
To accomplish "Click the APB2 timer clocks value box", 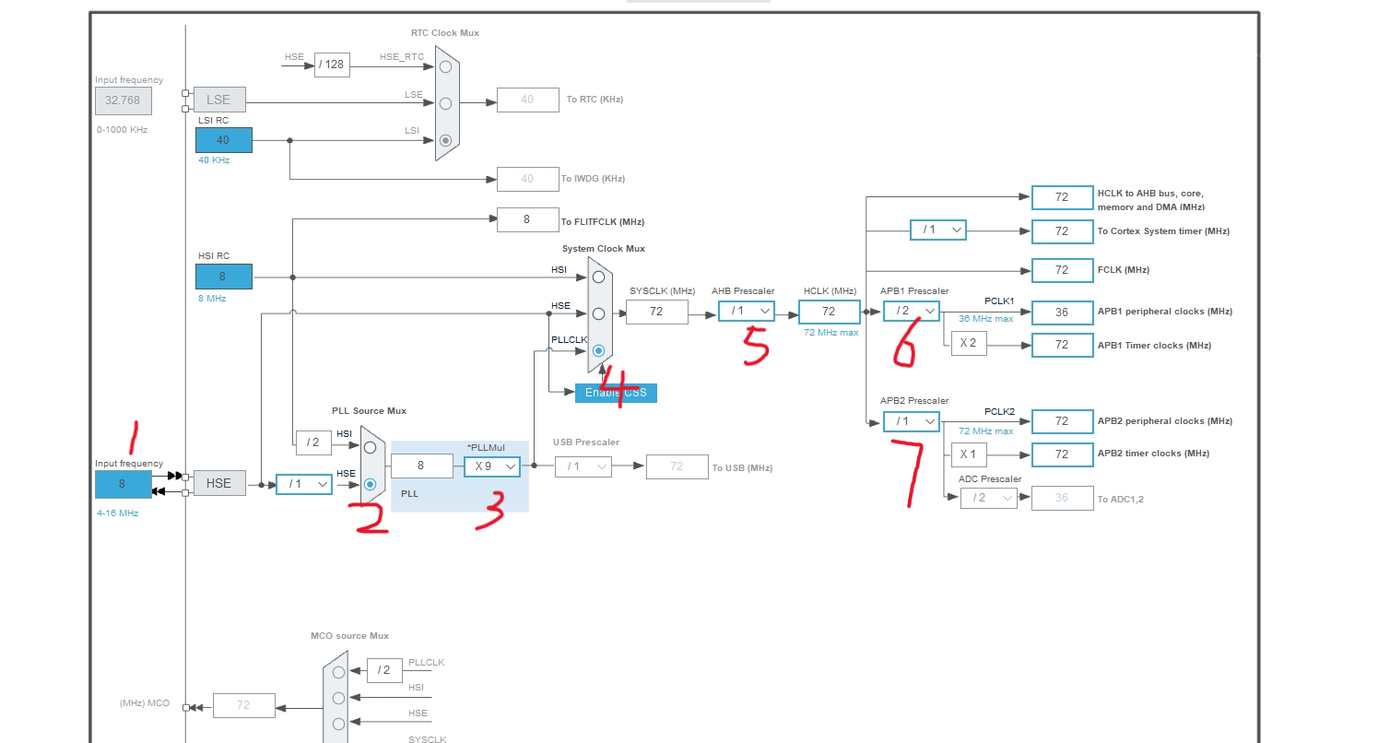I will (x=1062, y=454).
